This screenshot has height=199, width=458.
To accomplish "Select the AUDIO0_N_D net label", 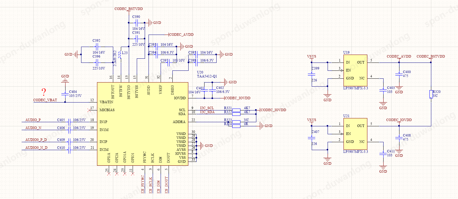I will [x=36, y=148].
